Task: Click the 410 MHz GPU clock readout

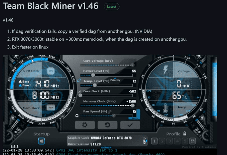Action: (x=47, y=84)
